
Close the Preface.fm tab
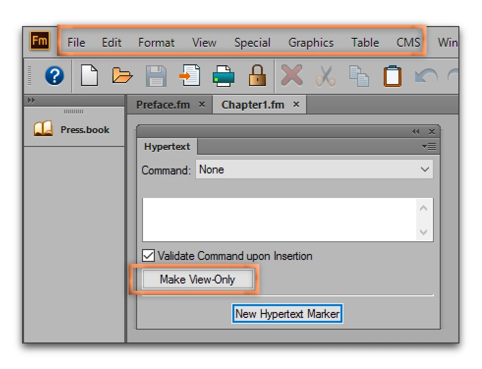(x=201, y=104)
